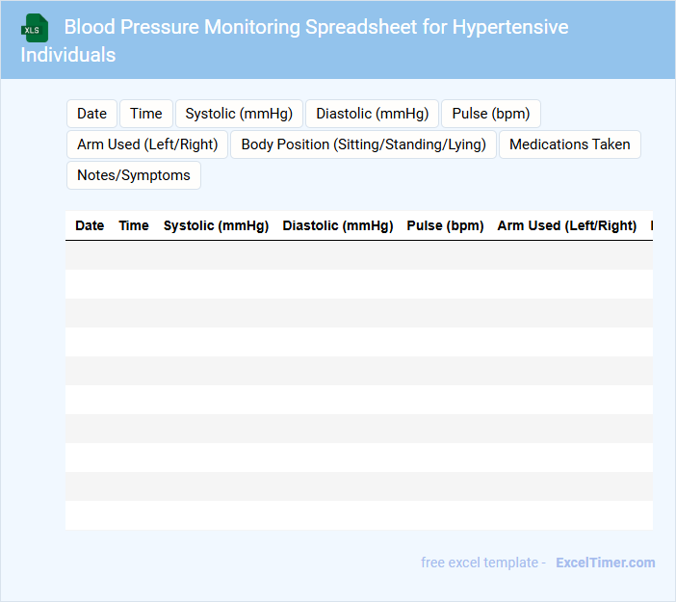Viewport: 676px width, 602px height.
Task: Click the Systolic (mmHg) column header
Action: click(x=216, y=225)
